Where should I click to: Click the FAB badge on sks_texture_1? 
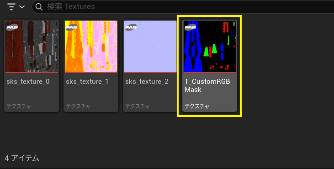click(x=72, y=28)
